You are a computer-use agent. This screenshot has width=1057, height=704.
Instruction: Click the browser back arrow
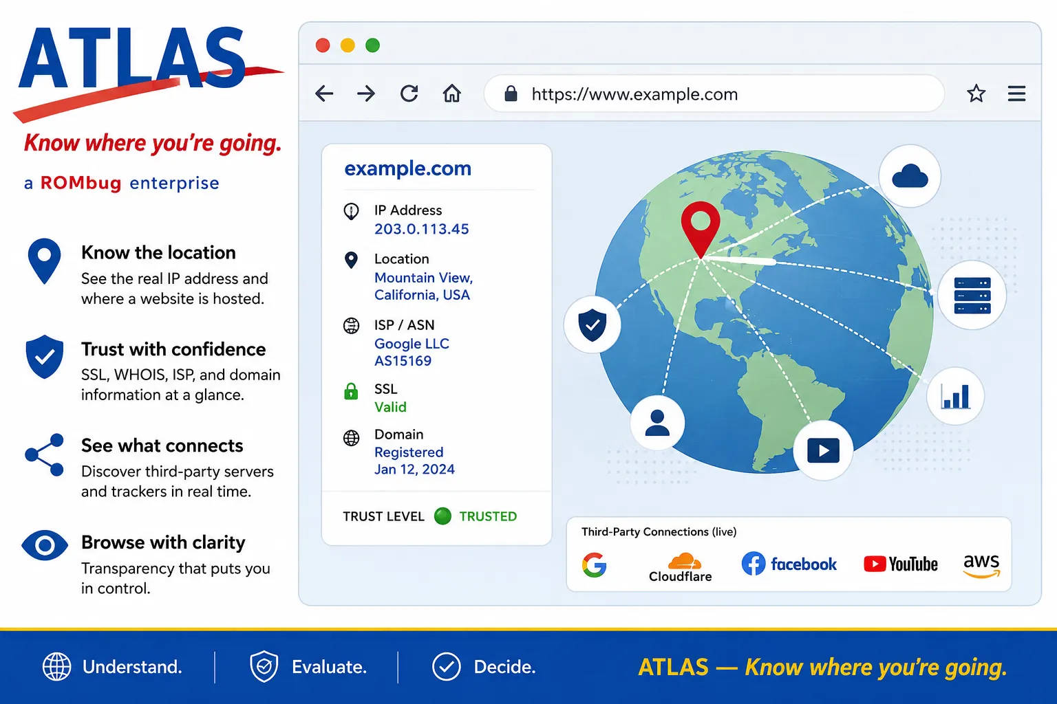324,93
